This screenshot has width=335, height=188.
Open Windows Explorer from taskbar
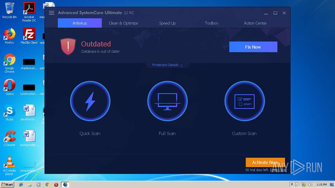(x=30, y=185)
